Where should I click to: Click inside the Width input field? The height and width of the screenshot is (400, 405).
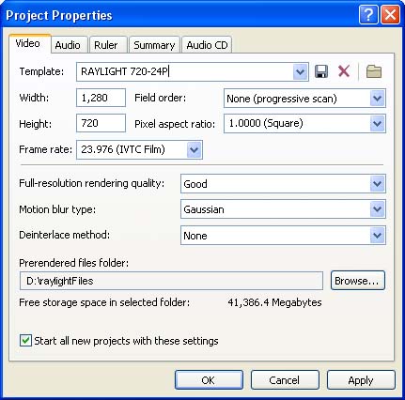pos(101,98)
